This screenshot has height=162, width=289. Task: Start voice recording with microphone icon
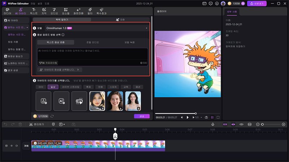coord(213,124)
